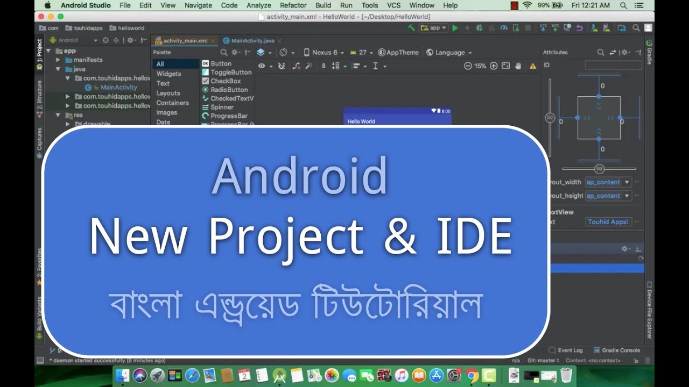Click the yellow warnings triangle icon

(533, 66)
